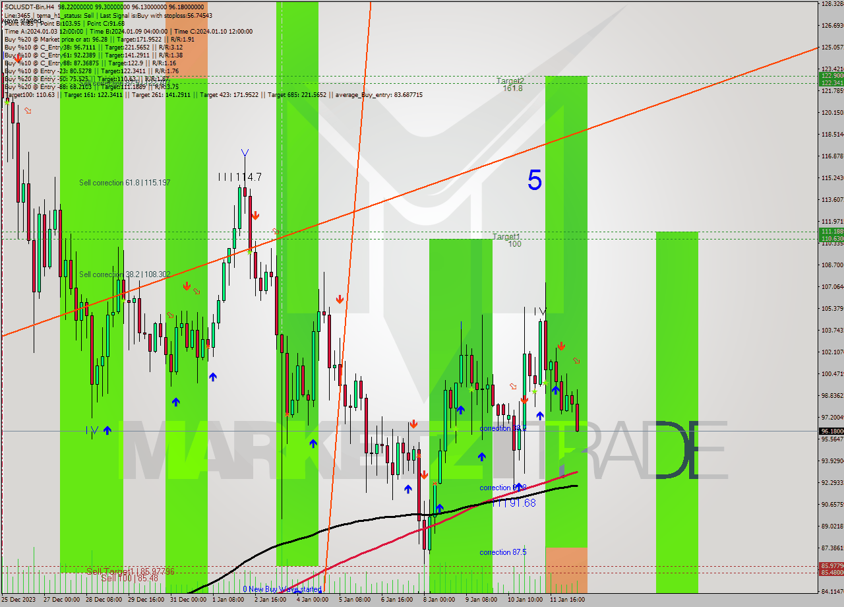This screenshot has width=844, height=607.
Task: Click the 'Sell Target1 | 85.97796' label
Action: [x=130, y=571]
